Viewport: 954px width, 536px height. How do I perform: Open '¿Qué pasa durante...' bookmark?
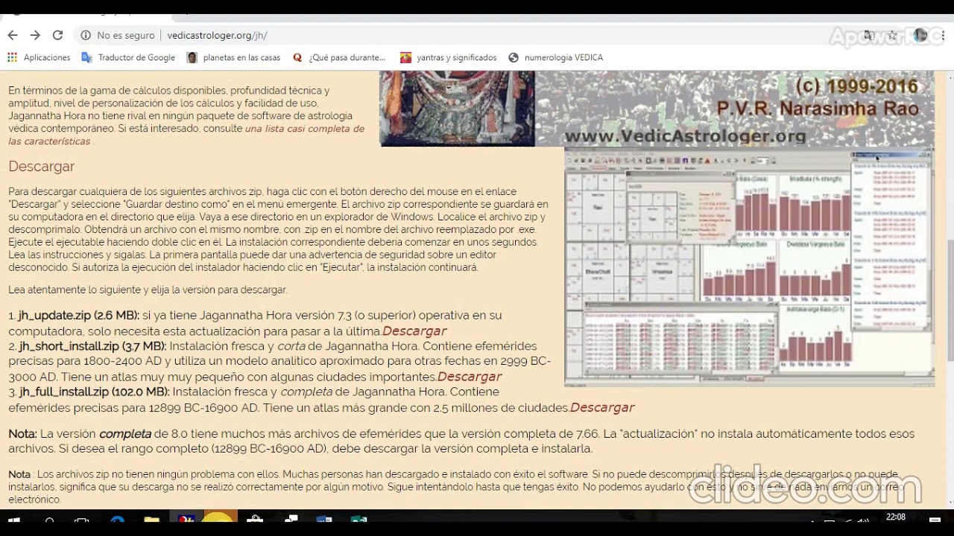pyautogui.click(x=339, y=57)
